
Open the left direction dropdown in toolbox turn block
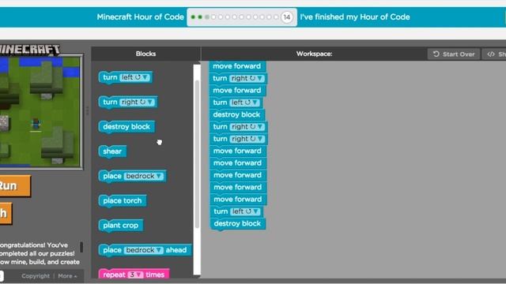tap(134, 77)
